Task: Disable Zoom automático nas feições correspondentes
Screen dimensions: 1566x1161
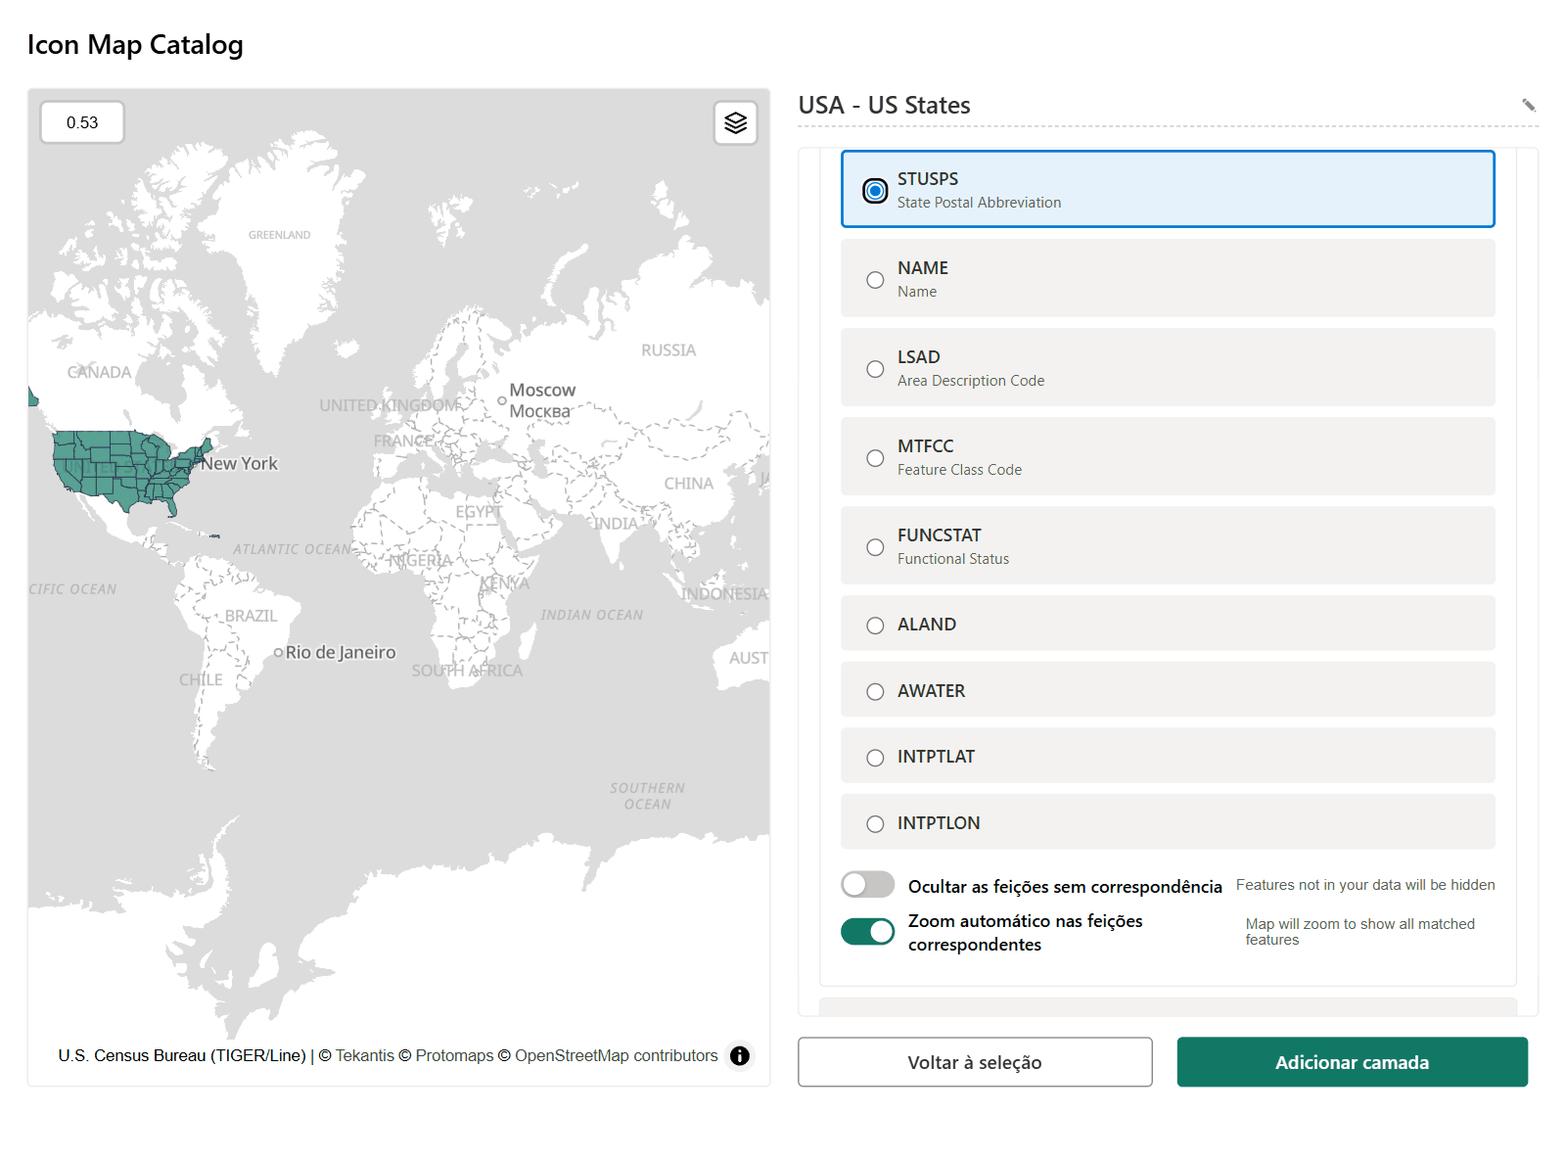Action: click(x=867, y=932)
